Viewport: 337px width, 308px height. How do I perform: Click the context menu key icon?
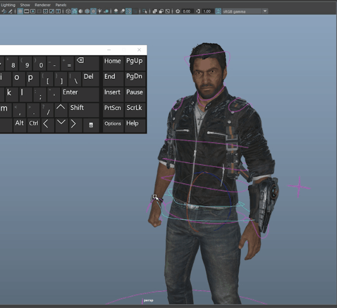coord(91,126)
